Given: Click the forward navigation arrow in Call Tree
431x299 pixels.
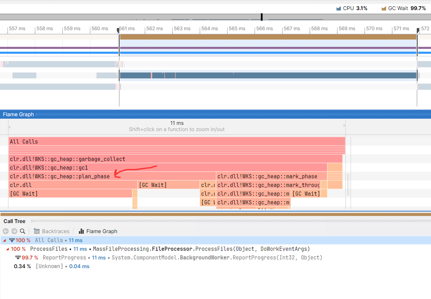Looking at the screenshot, I should (x=14, y=231).
